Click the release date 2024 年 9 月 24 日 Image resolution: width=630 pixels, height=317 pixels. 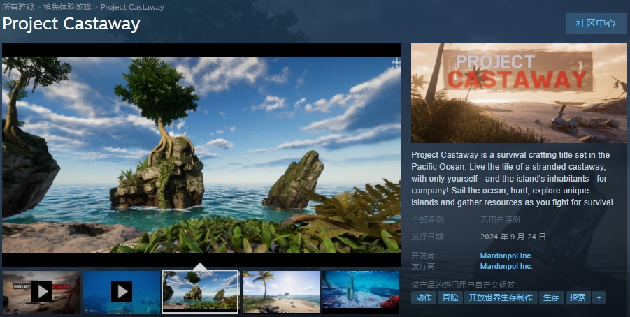(x=513, y=237)
